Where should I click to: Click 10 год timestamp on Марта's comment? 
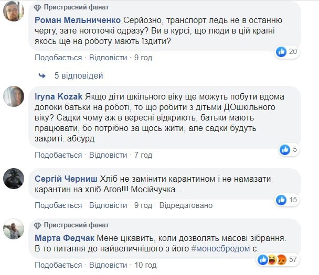(145, 265)
